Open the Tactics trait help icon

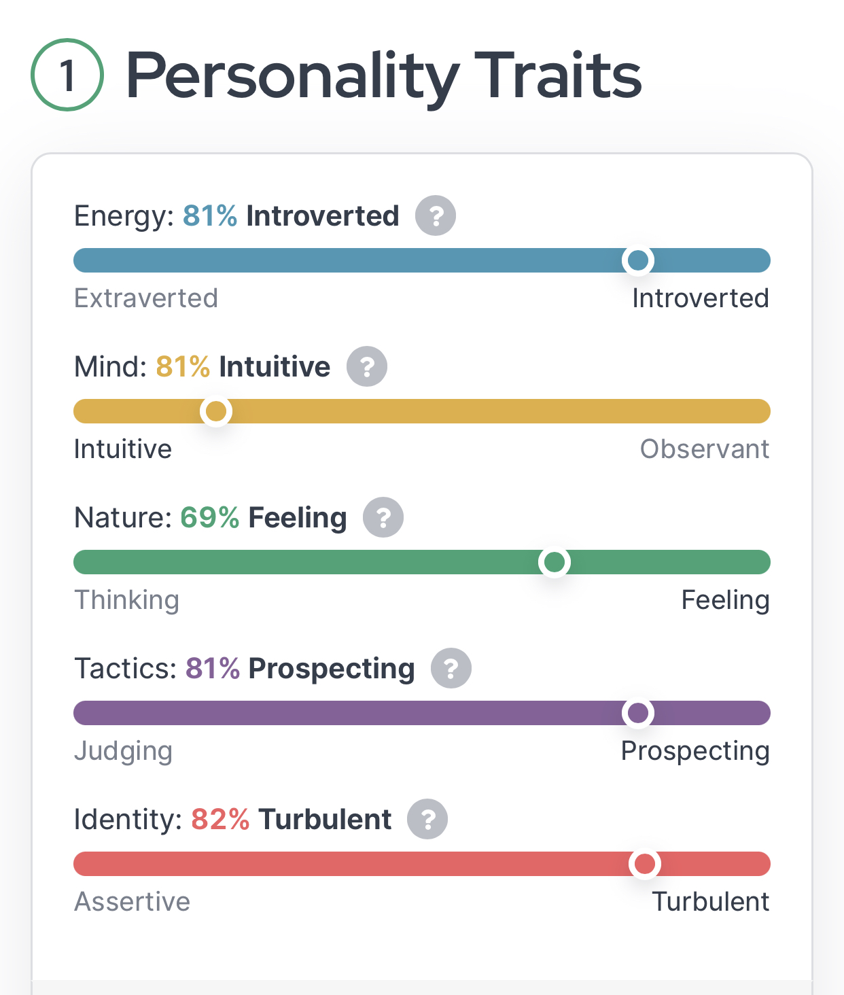click(x=451, y=668)
